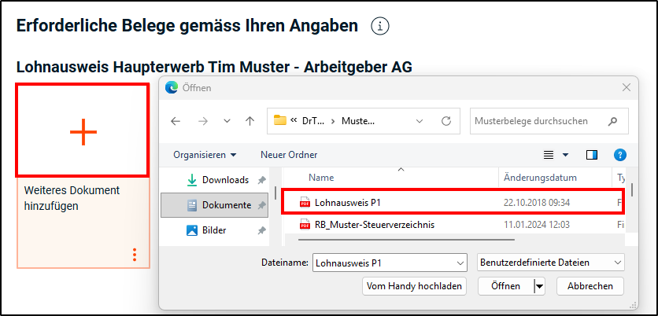Image resolution: width=658 pixels, height=316 pixels.
Task: Click Neuer Ordner in the toolbar
Action: click(289, 155)
